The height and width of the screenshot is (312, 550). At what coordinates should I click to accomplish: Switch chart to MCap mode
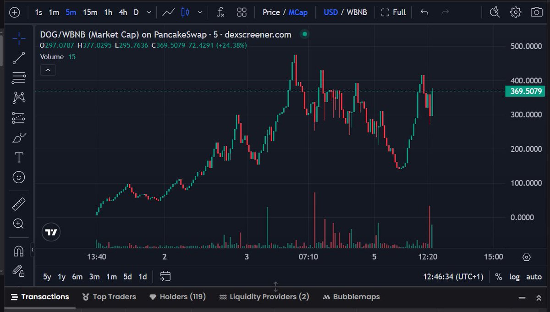pyautogui.click(x=298, y=12)
